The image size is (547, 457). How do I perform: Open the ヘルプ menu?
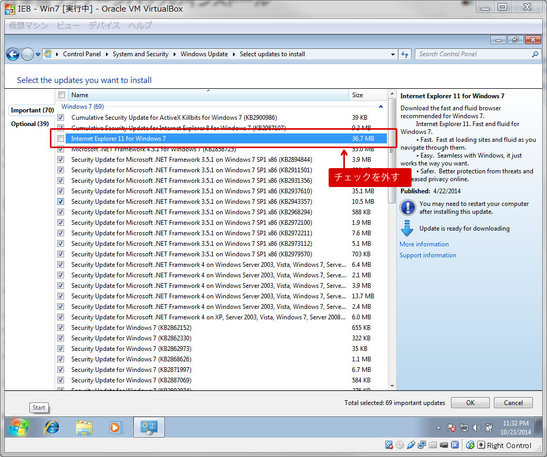click(x=140, y=26)
